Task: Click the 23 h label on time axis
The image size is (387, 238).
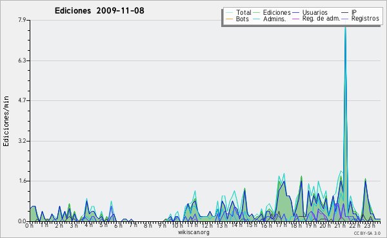Action: pos(368,225)
